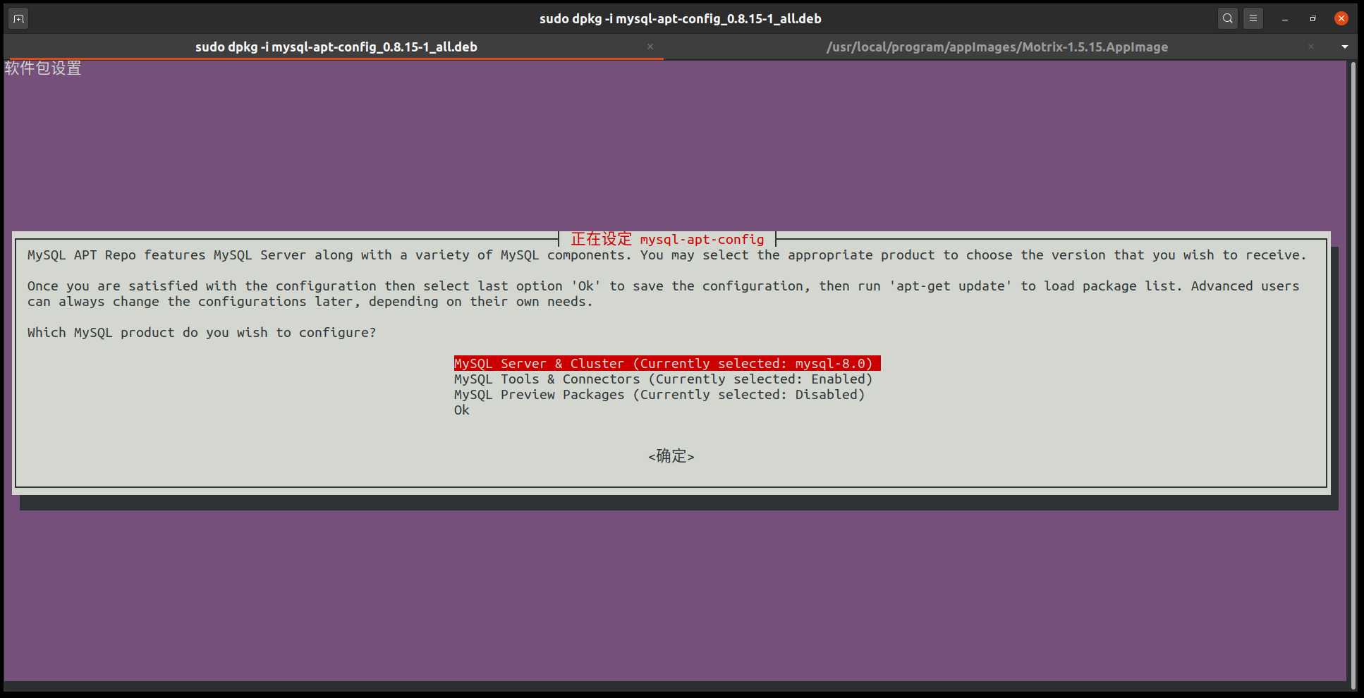The image size is (1364, 698).
Task: Open the terminal hamburger menu
Action: pos(1253,18)
